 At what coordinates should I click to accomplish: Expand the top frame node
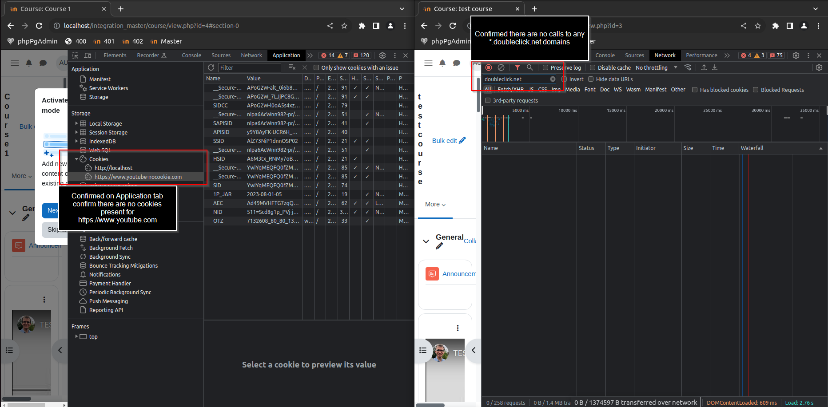(x=76, y=336)
